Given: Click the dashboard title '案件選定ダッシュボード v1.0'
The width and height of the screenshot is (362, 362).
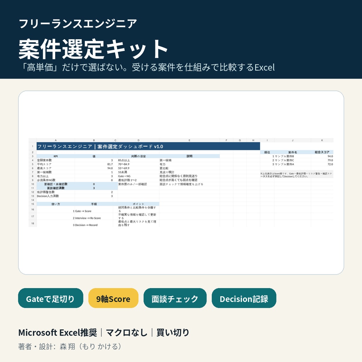Looking at the screenshot, I should pos(130,146).
